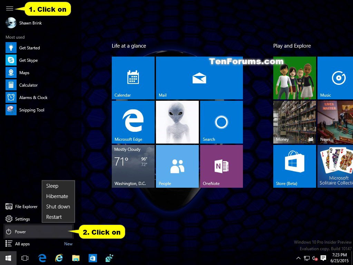Click the taskbar clock 7:23 PM
The width and height of the screenshot is (353, 265).
340,258
